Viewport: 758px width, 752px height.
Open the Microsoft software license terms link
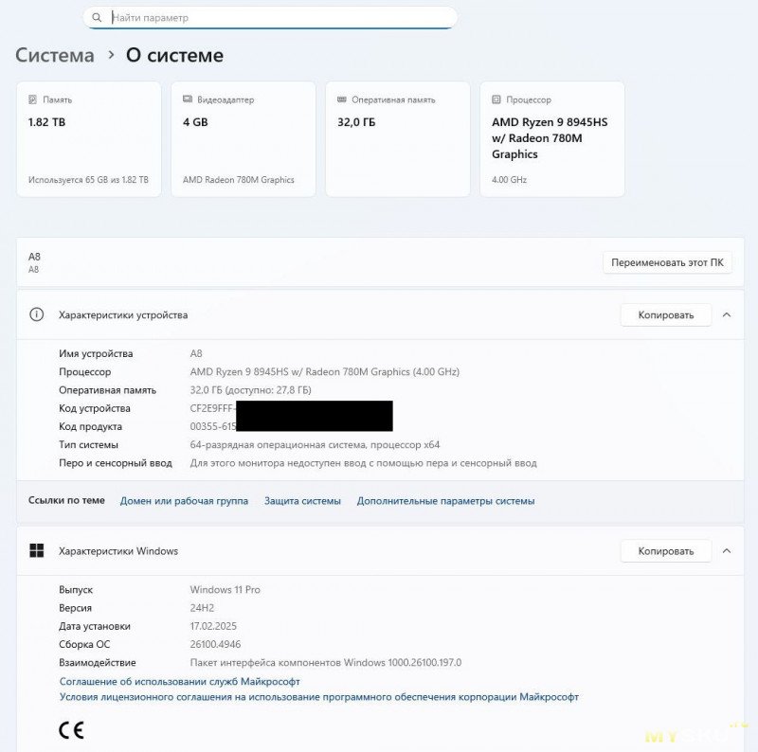319,697
